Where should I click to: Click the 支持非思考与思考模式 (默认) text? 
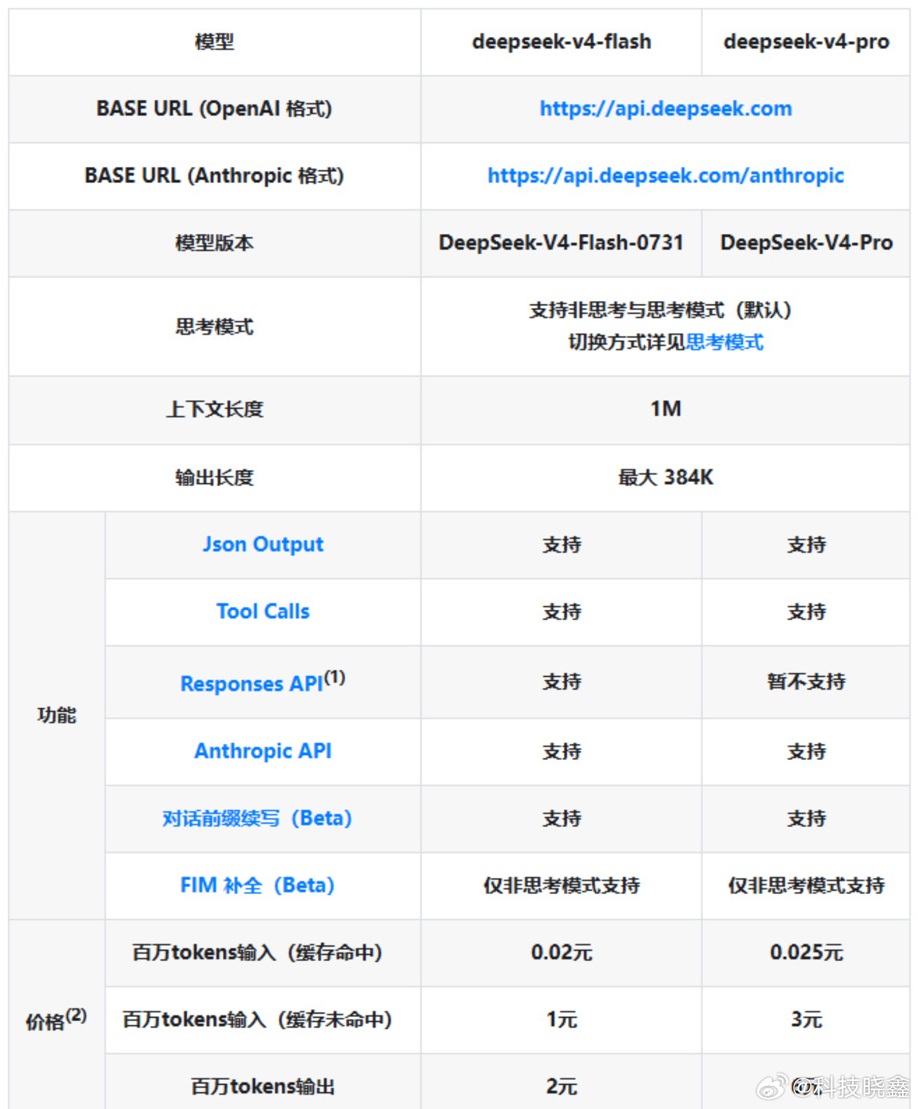click(661, 310)
